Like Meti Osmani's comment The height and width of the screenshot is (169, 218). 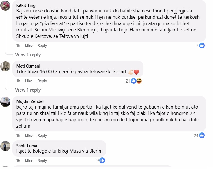coord(29,81)
